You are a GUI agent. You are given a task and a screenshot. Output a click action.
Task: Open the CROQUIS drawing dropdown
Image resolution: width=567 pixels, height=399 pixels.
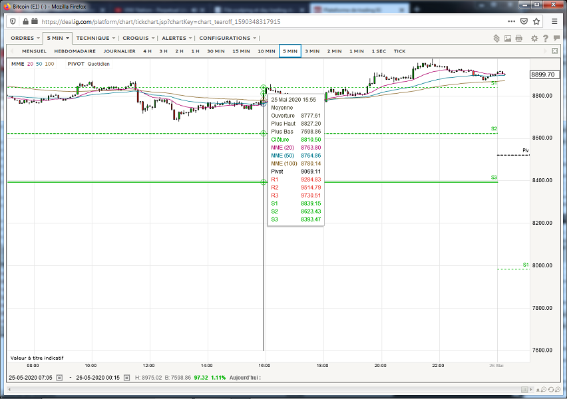pyautogui.click(x=138, y=38)
